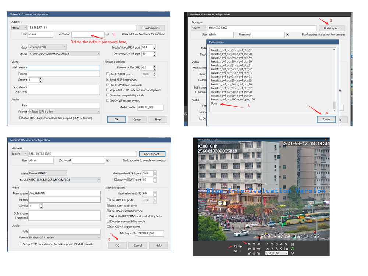Adjust RTSP port 554 stepper in blank Main stream dialog
The width and height of the screenshot is (368, 276).
154,47
